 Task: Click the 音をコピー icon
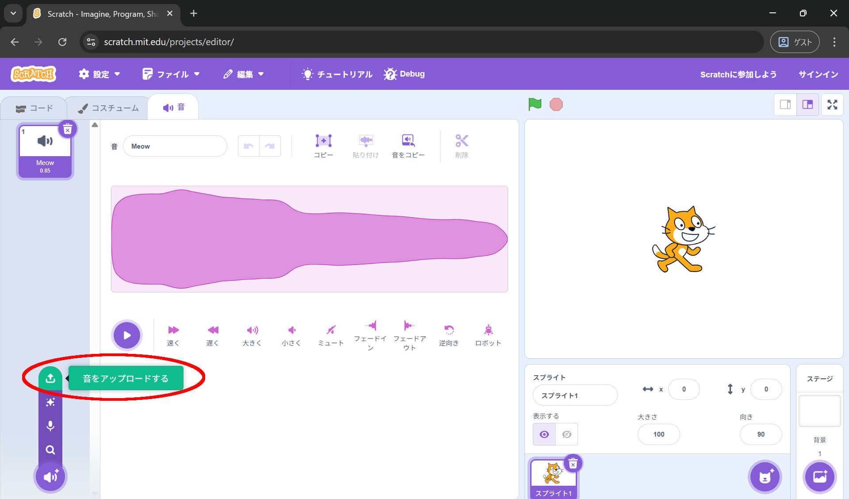(408, 146)
